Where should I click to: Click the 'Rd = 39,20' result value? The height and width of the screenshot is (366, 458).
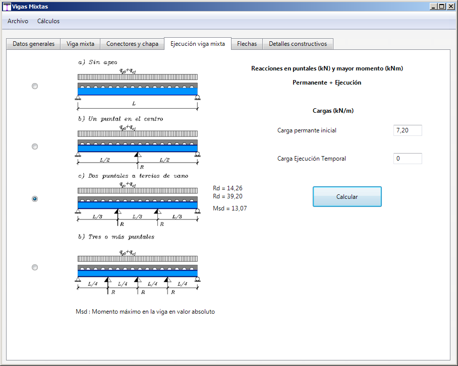coord(227,196)
